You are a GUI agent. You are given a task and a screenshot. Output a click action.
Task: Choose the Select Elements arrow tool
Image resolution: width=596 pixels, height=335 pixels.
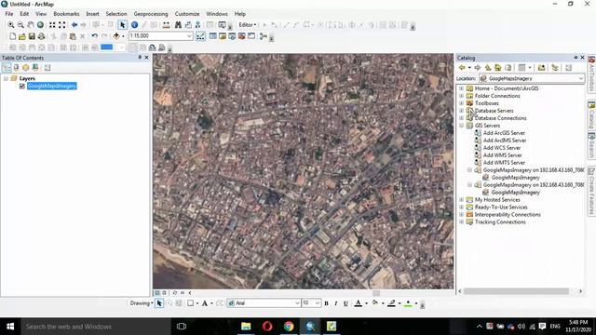point(122,25)
